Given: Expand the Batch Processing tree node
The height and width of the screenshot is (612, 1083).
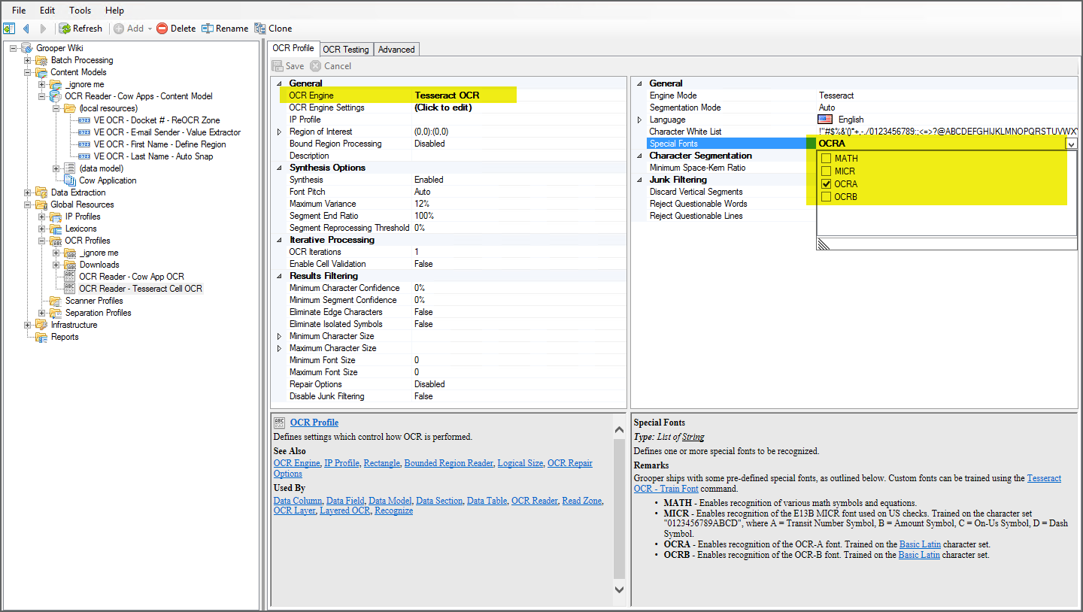Looking at the screenshot, I should pos(28,60).
